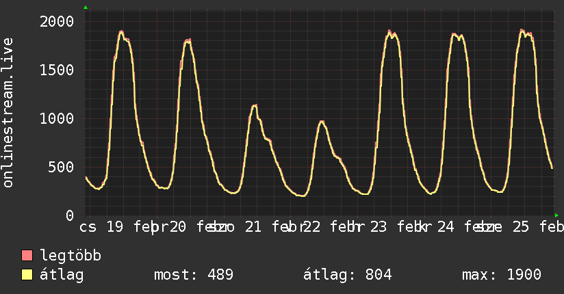Click the green arrow ending the x-axis
The width and height of the screenshot is (564, 294).
pos(556,215)
